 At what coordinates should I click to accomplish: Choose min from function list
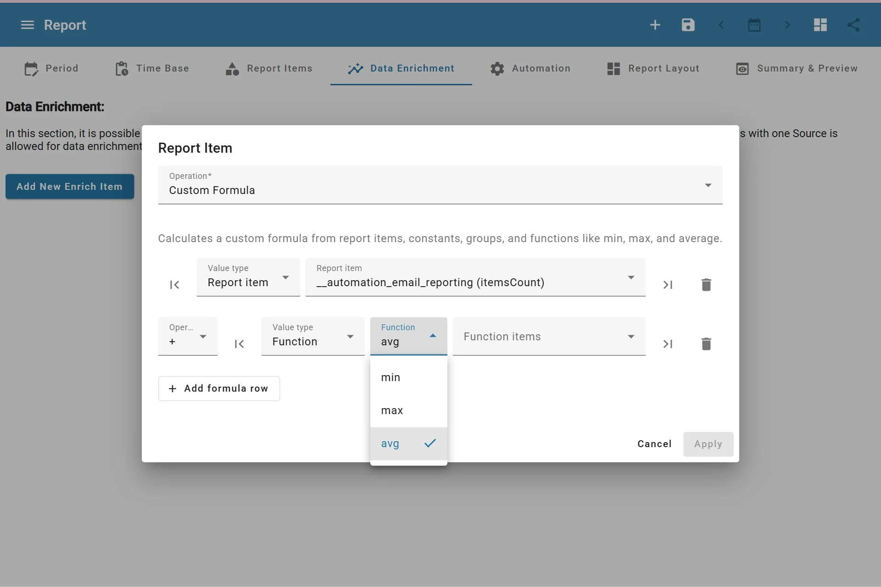coord(408,377)
